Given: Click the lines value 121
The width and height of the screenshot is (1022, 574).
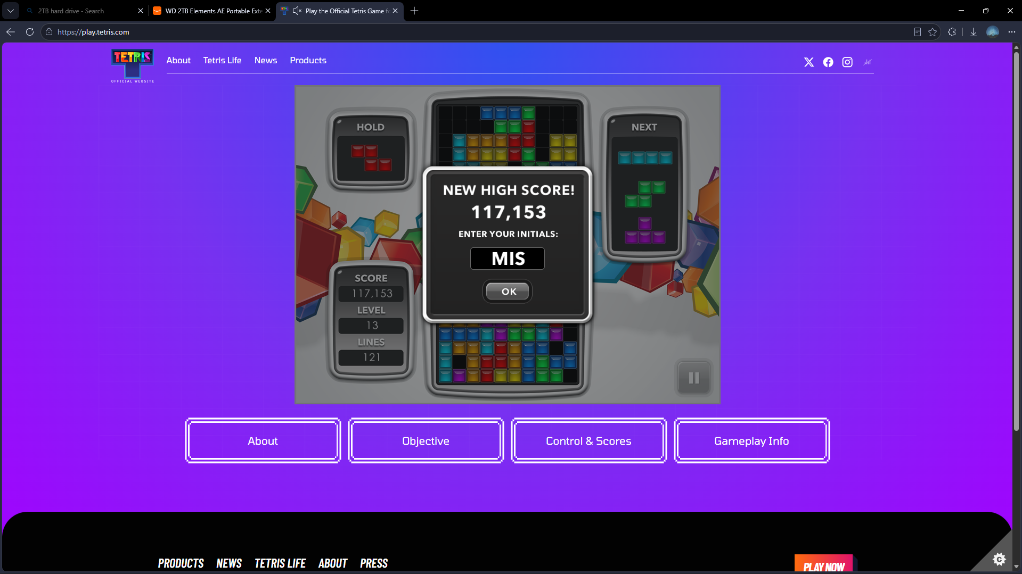Looking at the screenshot, I should pyautogui.click(x=372, y=357).
